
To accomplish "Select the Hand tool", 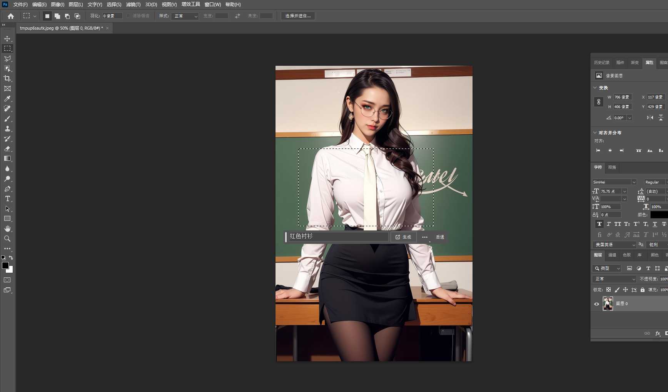I will click(x=7, y=229).
